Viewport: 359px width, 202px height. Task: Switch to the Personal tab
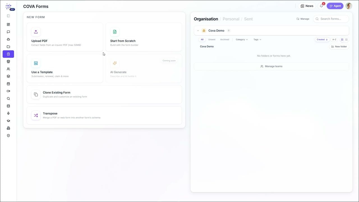[x=231, y=19]
